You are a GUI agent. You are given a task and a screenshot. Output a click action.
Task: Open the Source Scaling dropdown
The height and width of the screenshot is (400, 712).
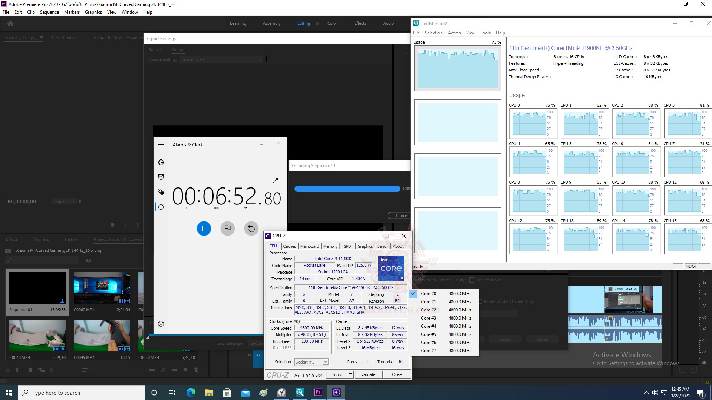(222, 59)
